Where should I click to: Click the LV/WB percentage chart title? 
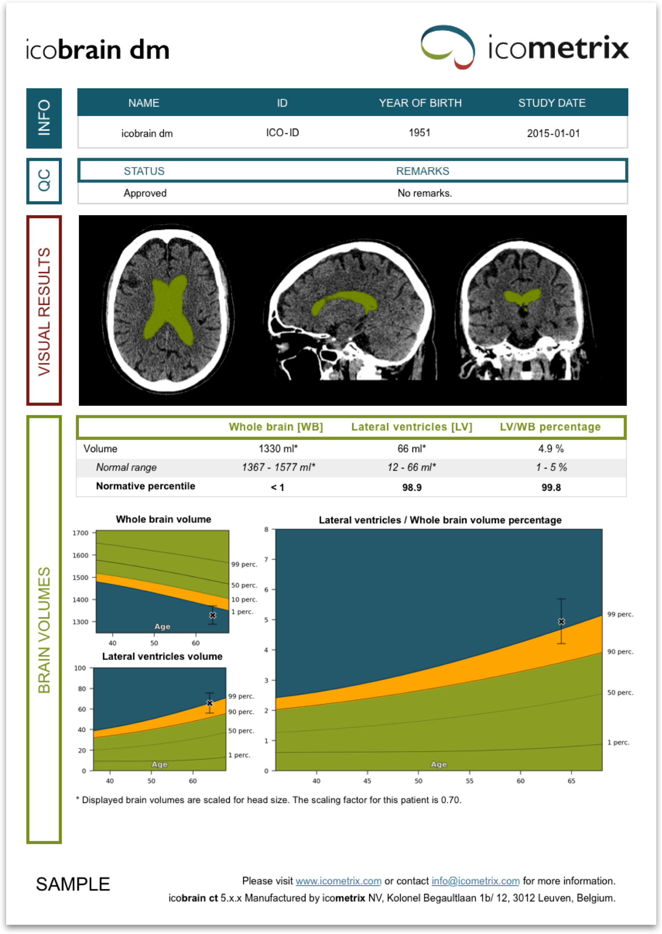point(440,520)
